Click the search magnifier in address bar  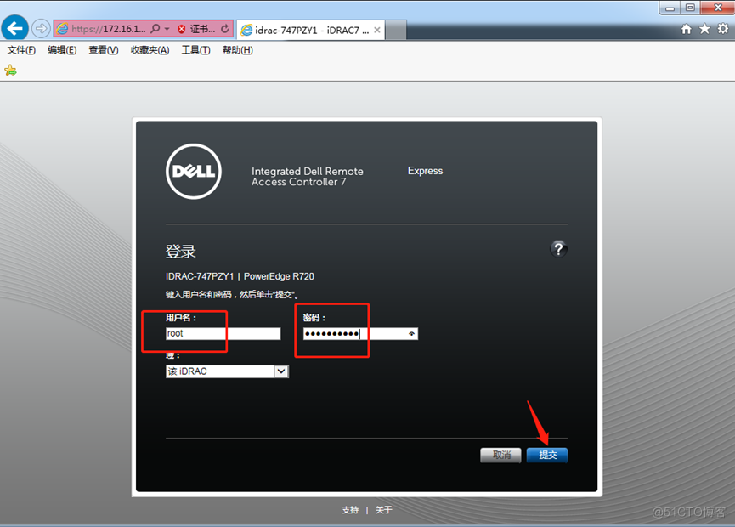[x=155, y=29]
